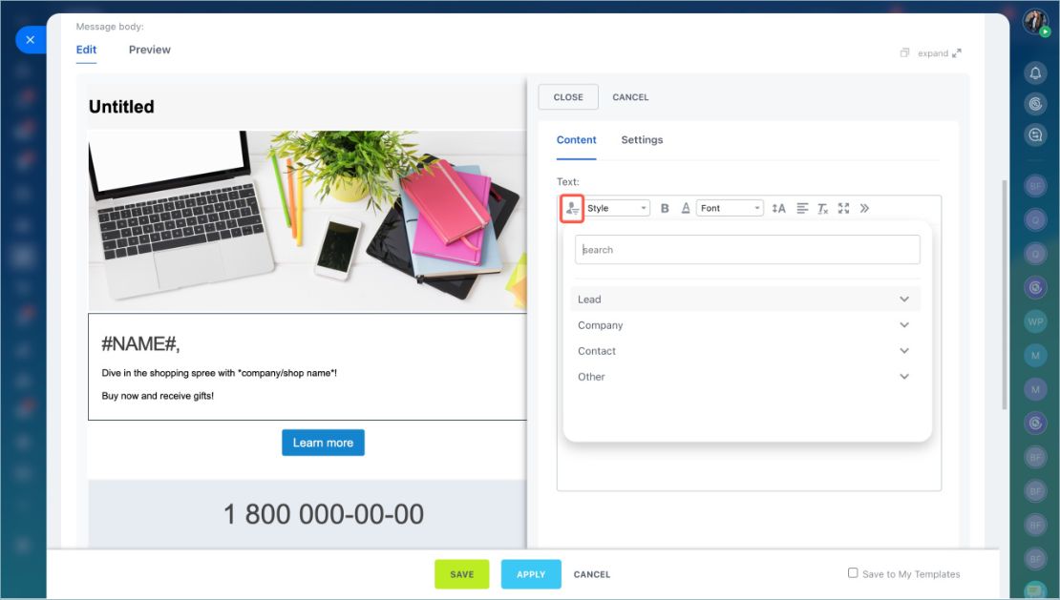Screen dimensions: 1060x600
Task: Click the expand arrows icon
Action: (957, 53)
